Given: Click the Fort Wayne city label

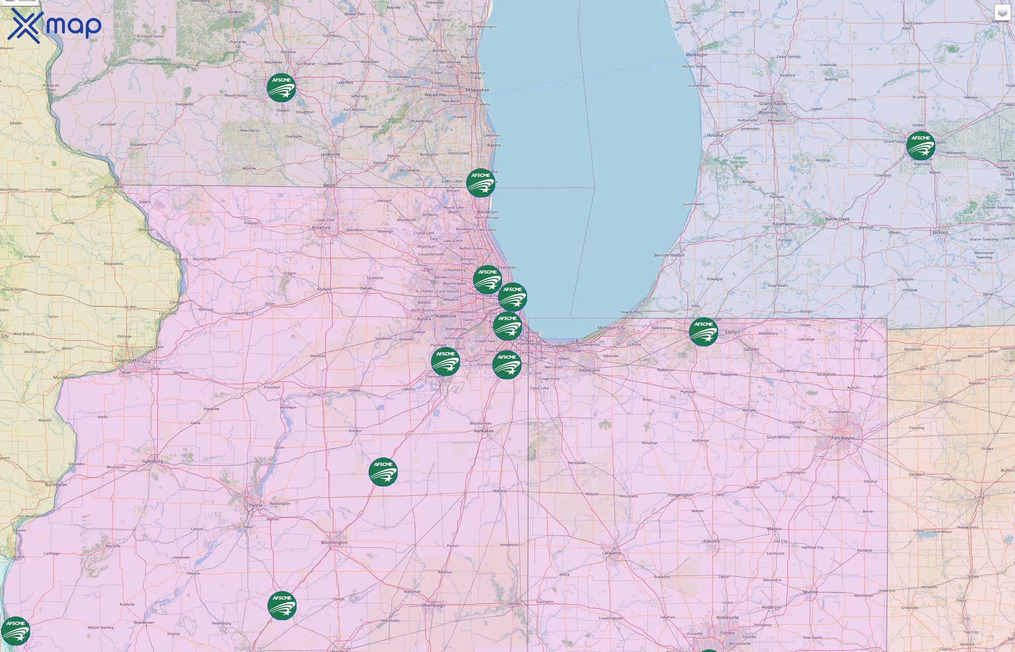Looking at the screenshot, I should click(843, 438).
